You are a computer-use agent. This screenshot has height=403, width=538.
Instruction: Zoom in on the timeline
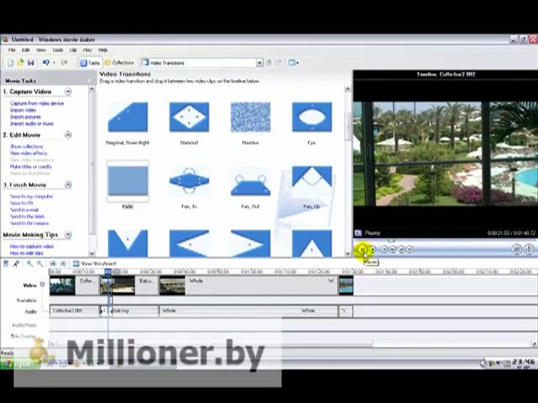[x=30, y=264]
